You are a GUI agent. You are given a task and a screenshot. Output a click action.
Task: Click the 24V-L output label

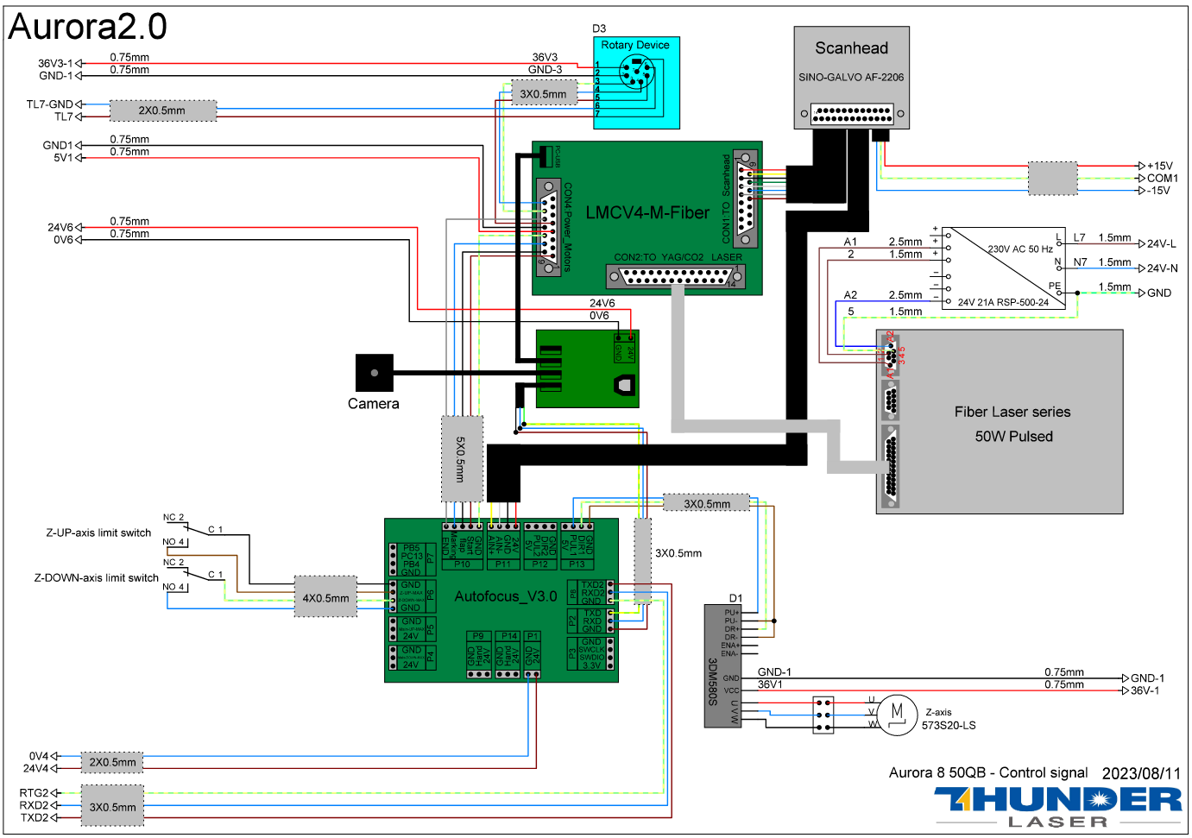(1162, 243)
